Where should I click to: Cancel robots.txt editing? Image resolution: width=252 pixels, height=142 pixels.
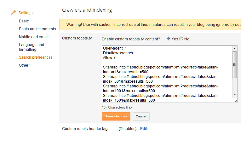pos(141,116)
